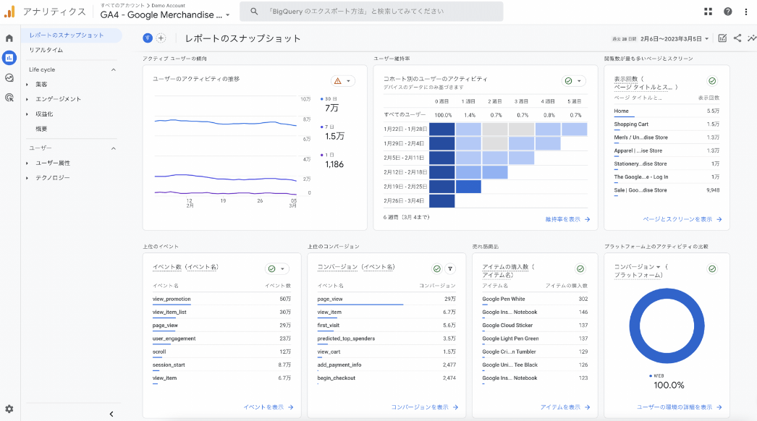Collapse the ユーザー section

tap(114, 148)
